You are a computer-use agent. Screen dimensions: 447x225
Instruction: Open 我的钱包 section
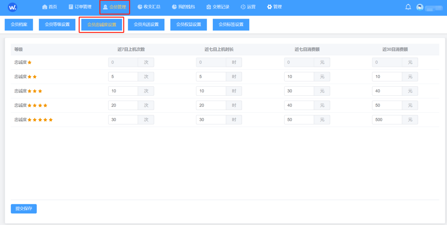point(183,7)
